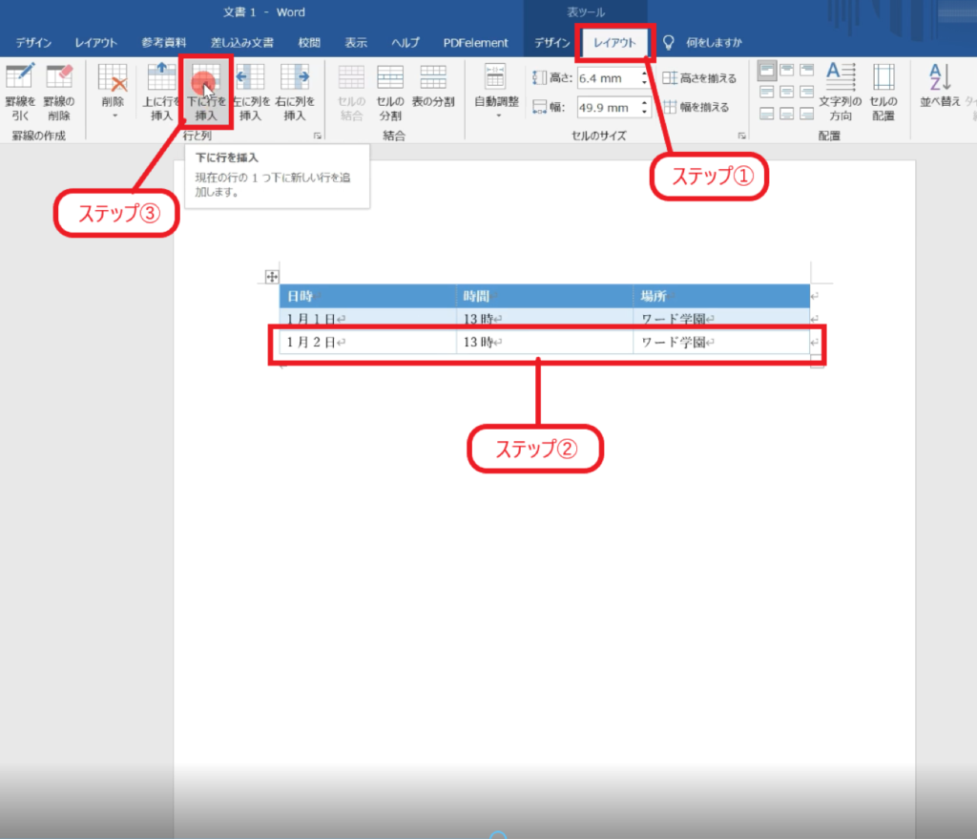Click 高さを揃える distribute rows button

pyautogui.click(x=699, y=78)
